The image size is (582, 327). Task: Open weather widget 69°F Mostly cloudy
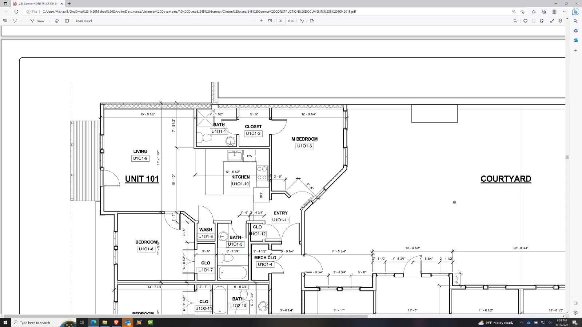click(496, 322)
